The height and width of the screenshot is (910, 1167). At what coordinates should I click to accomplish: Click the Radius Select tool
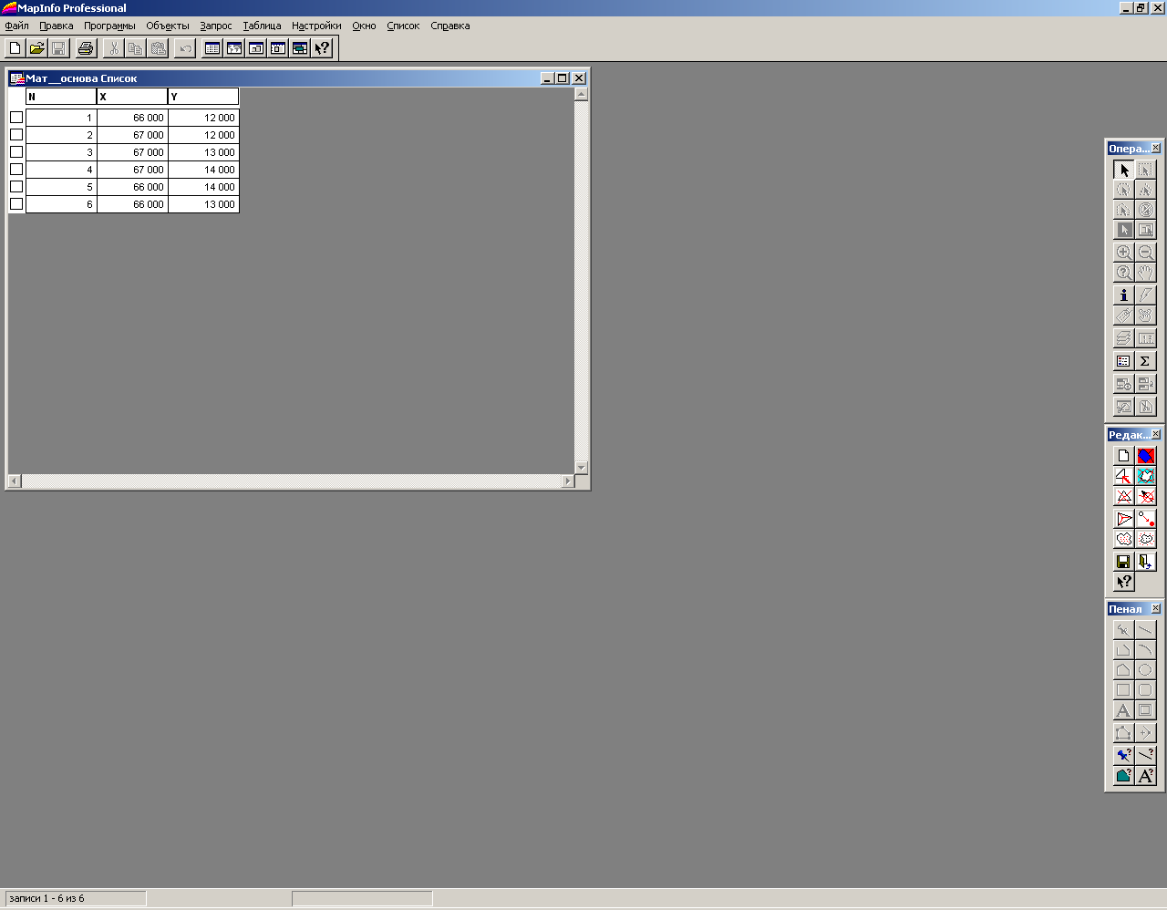[x=1123, y=190]
